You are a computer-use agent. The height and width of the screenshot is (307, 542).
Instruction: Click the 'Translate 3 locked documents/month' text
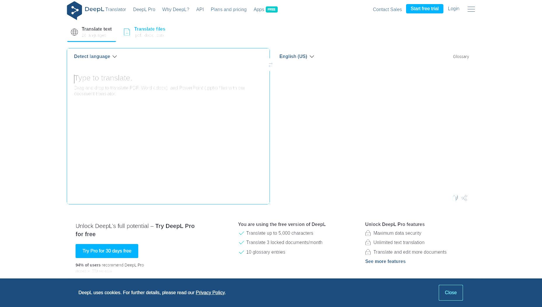point(284,243)
